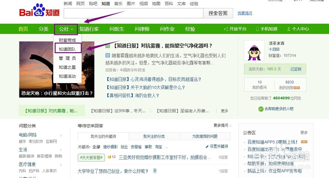
Task: Click the #天天爱答题# tag
Action: pos(91,157)
